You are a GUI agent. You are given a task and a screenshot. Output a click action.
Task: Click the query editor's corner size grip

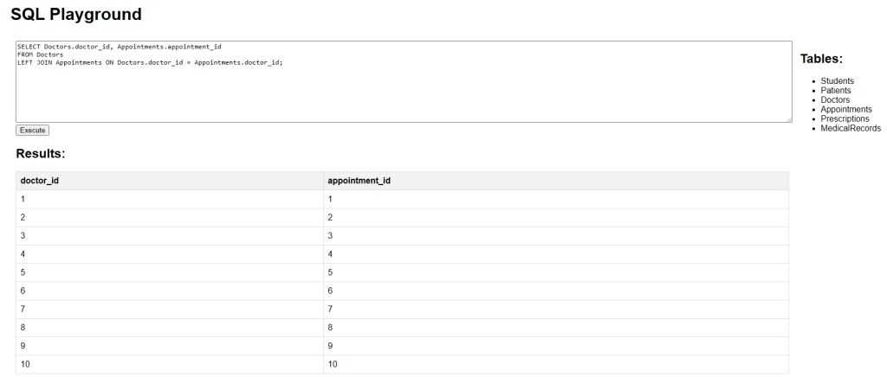788,119
